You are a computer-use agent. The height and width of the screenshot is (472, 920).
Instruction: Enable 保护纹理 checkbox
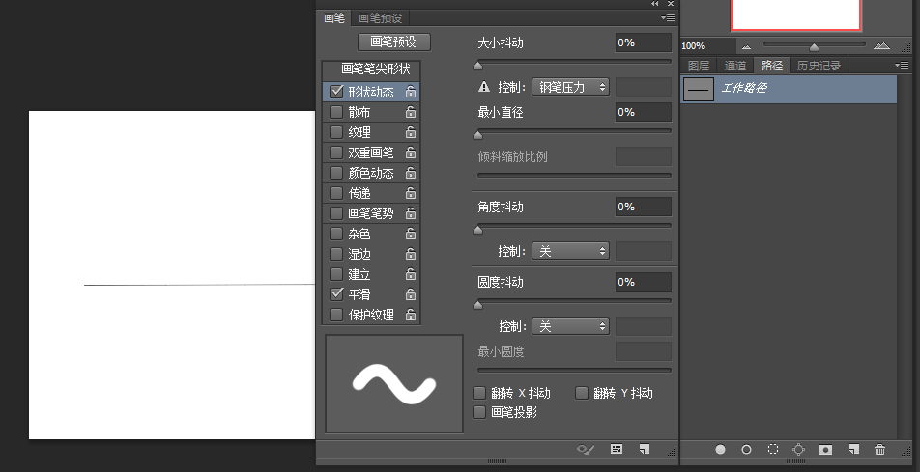[336, 315]
